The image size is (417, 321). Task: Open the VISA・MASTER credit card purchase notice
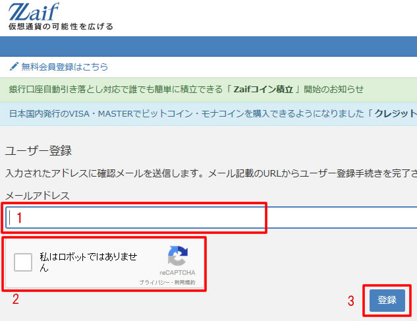click(x=213, y=113)
